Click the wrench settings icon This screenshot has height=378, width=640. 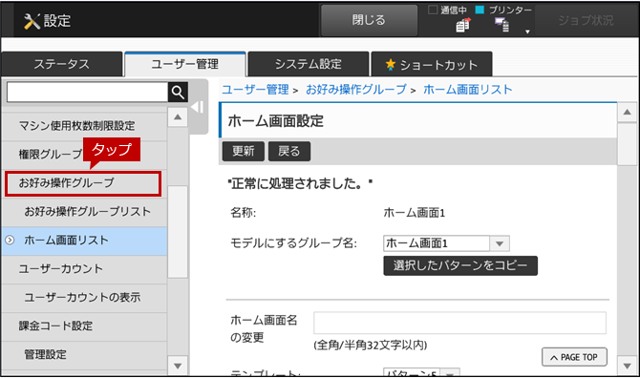coord(32,21)
